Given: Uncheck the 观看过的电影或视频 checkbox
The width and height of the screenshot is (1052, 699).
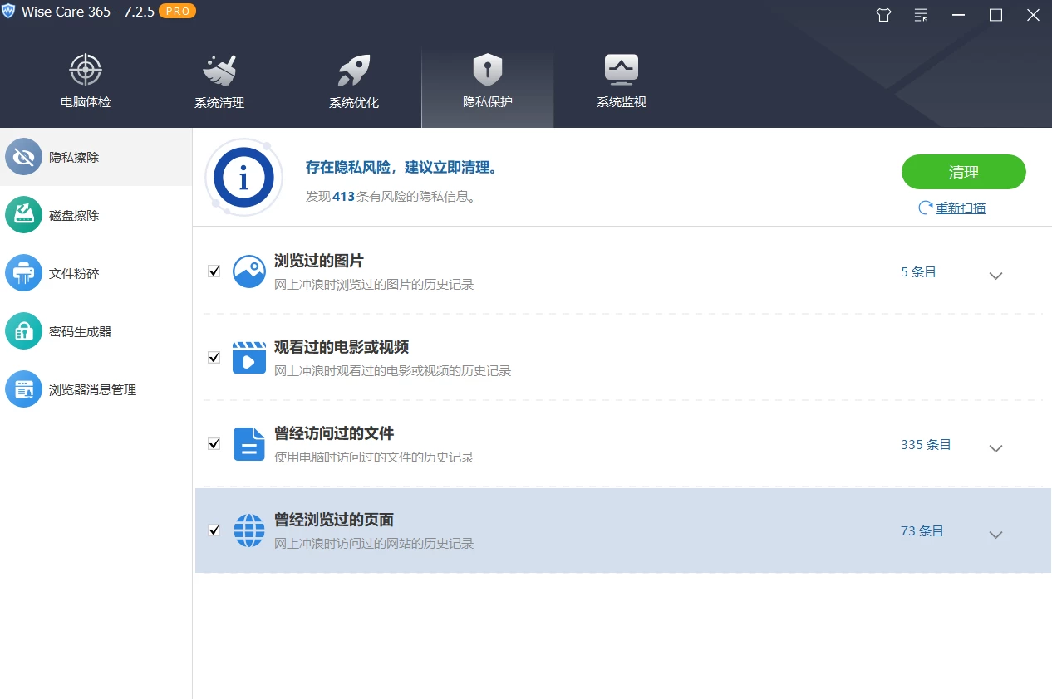Looking at the screenshot, I should (214, 358).
